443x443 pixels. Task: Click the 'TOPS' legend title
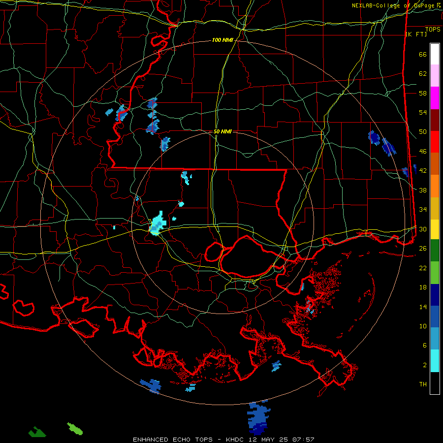click(x=433, y=30)
